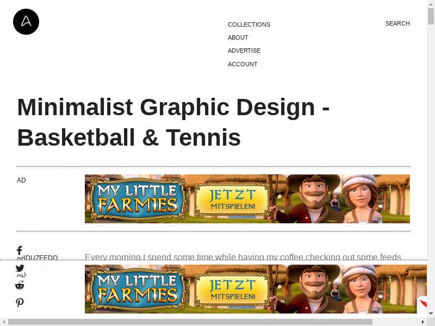Share the article on Twitter
Viewport: 435px width, 326px height.
[20, 268]
